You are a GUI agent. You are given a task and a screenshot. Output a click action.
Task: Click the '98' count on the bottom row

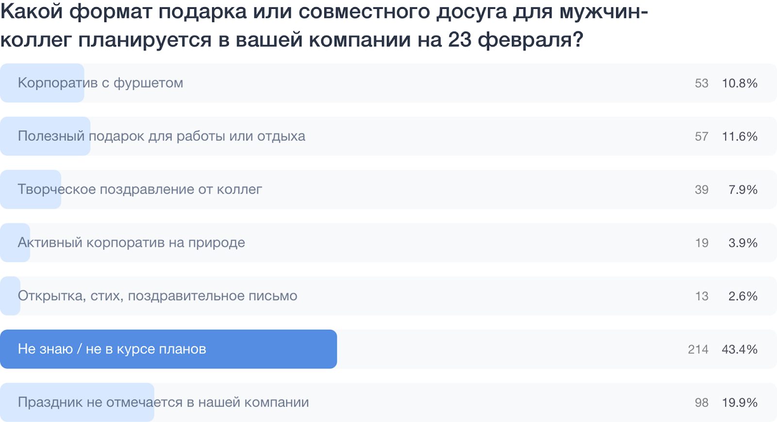(701, 402)
